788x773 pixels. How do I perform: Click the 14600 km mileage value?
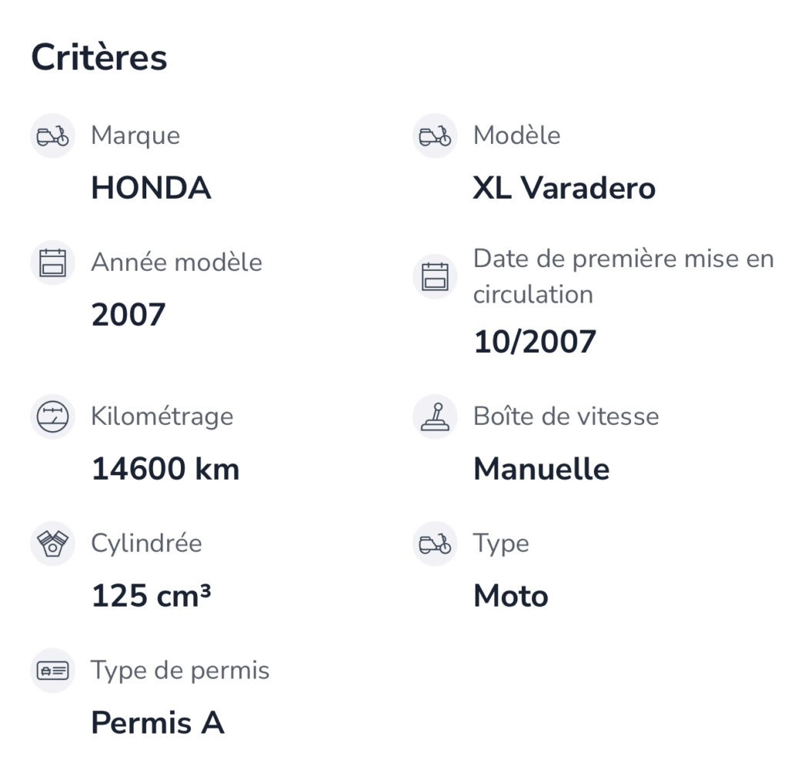165,469
